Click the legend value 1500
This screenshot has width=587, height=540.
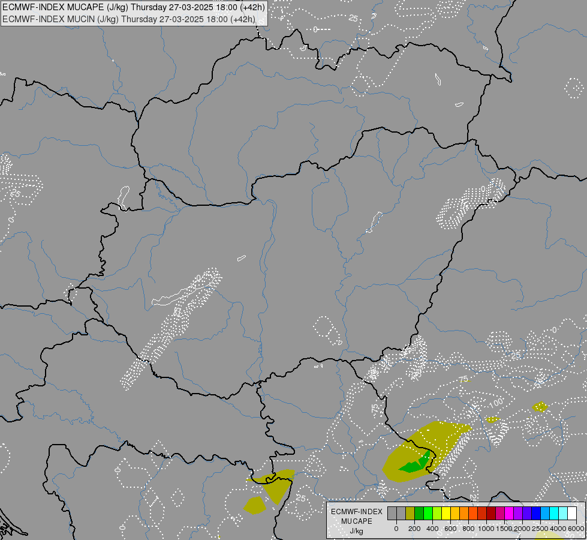pos(504,529)
